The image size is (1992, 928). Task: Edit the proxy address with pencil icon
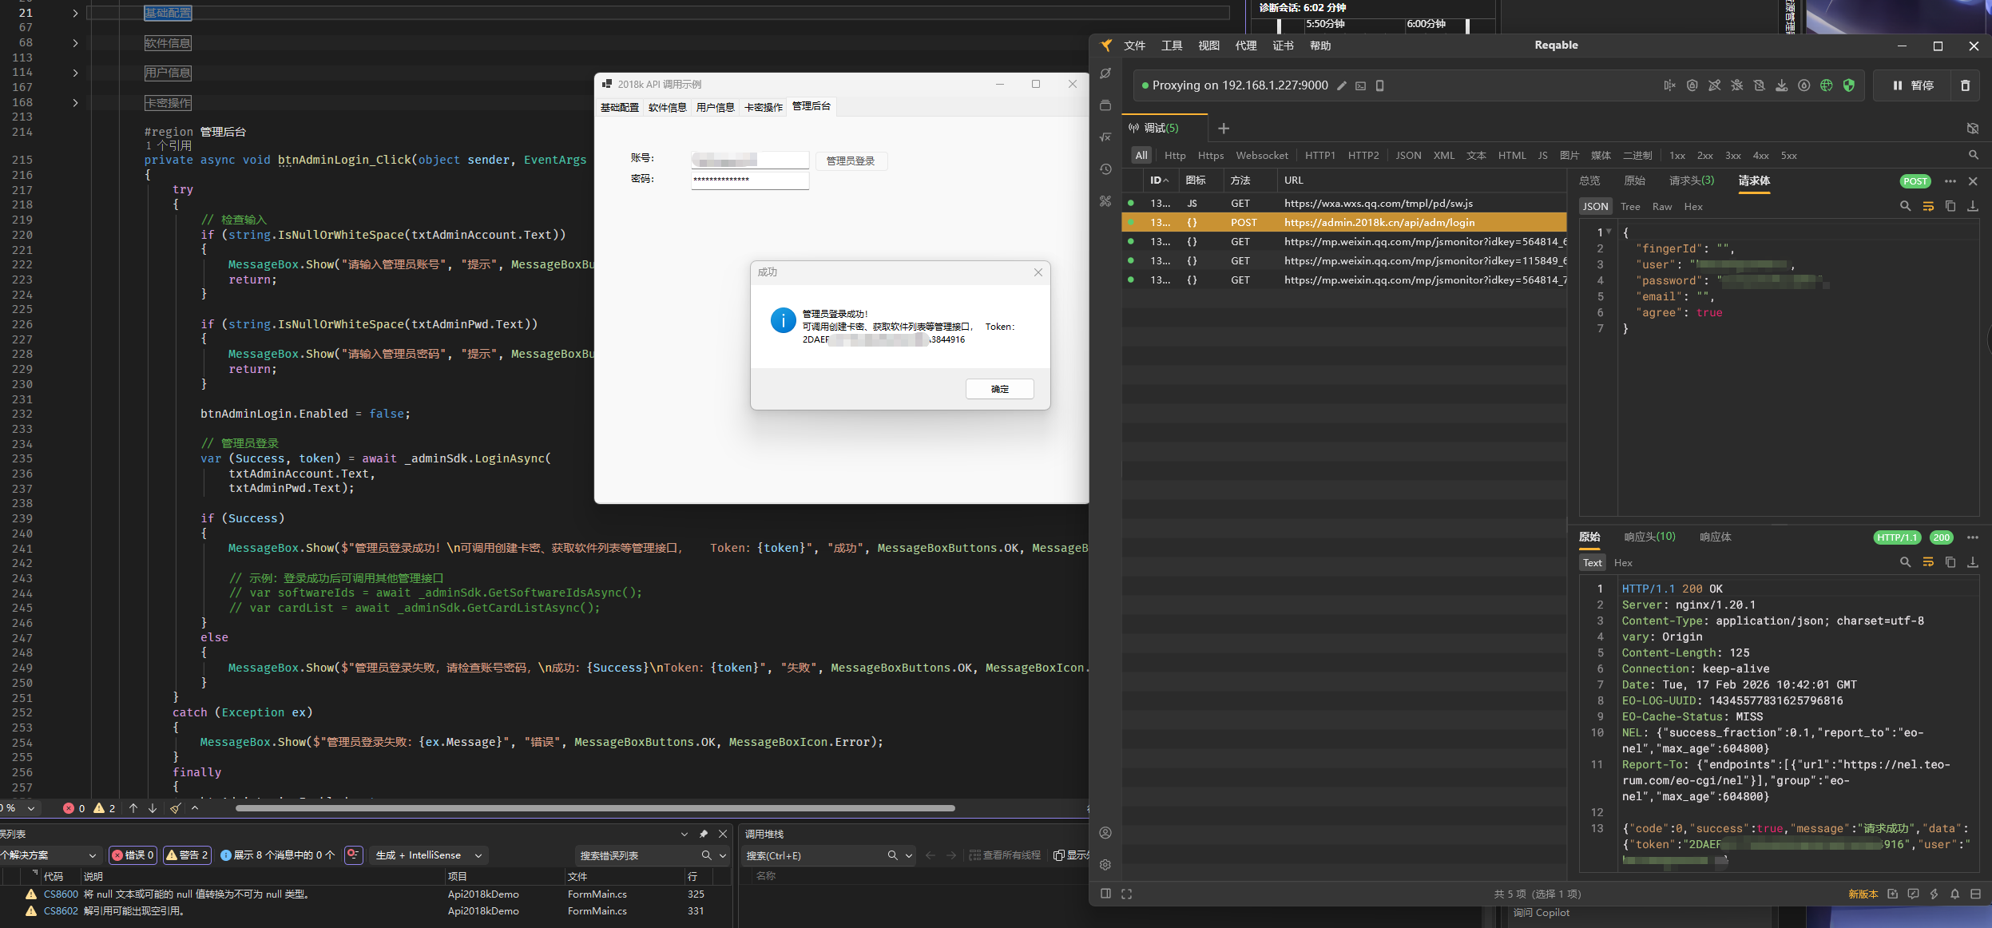pyautogui.click(x=1342, y=85)
